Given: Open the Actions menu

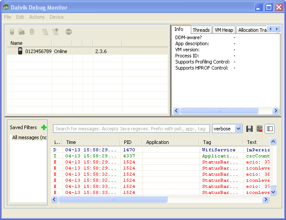Looking at the screenshot, I should coord(37,17).
